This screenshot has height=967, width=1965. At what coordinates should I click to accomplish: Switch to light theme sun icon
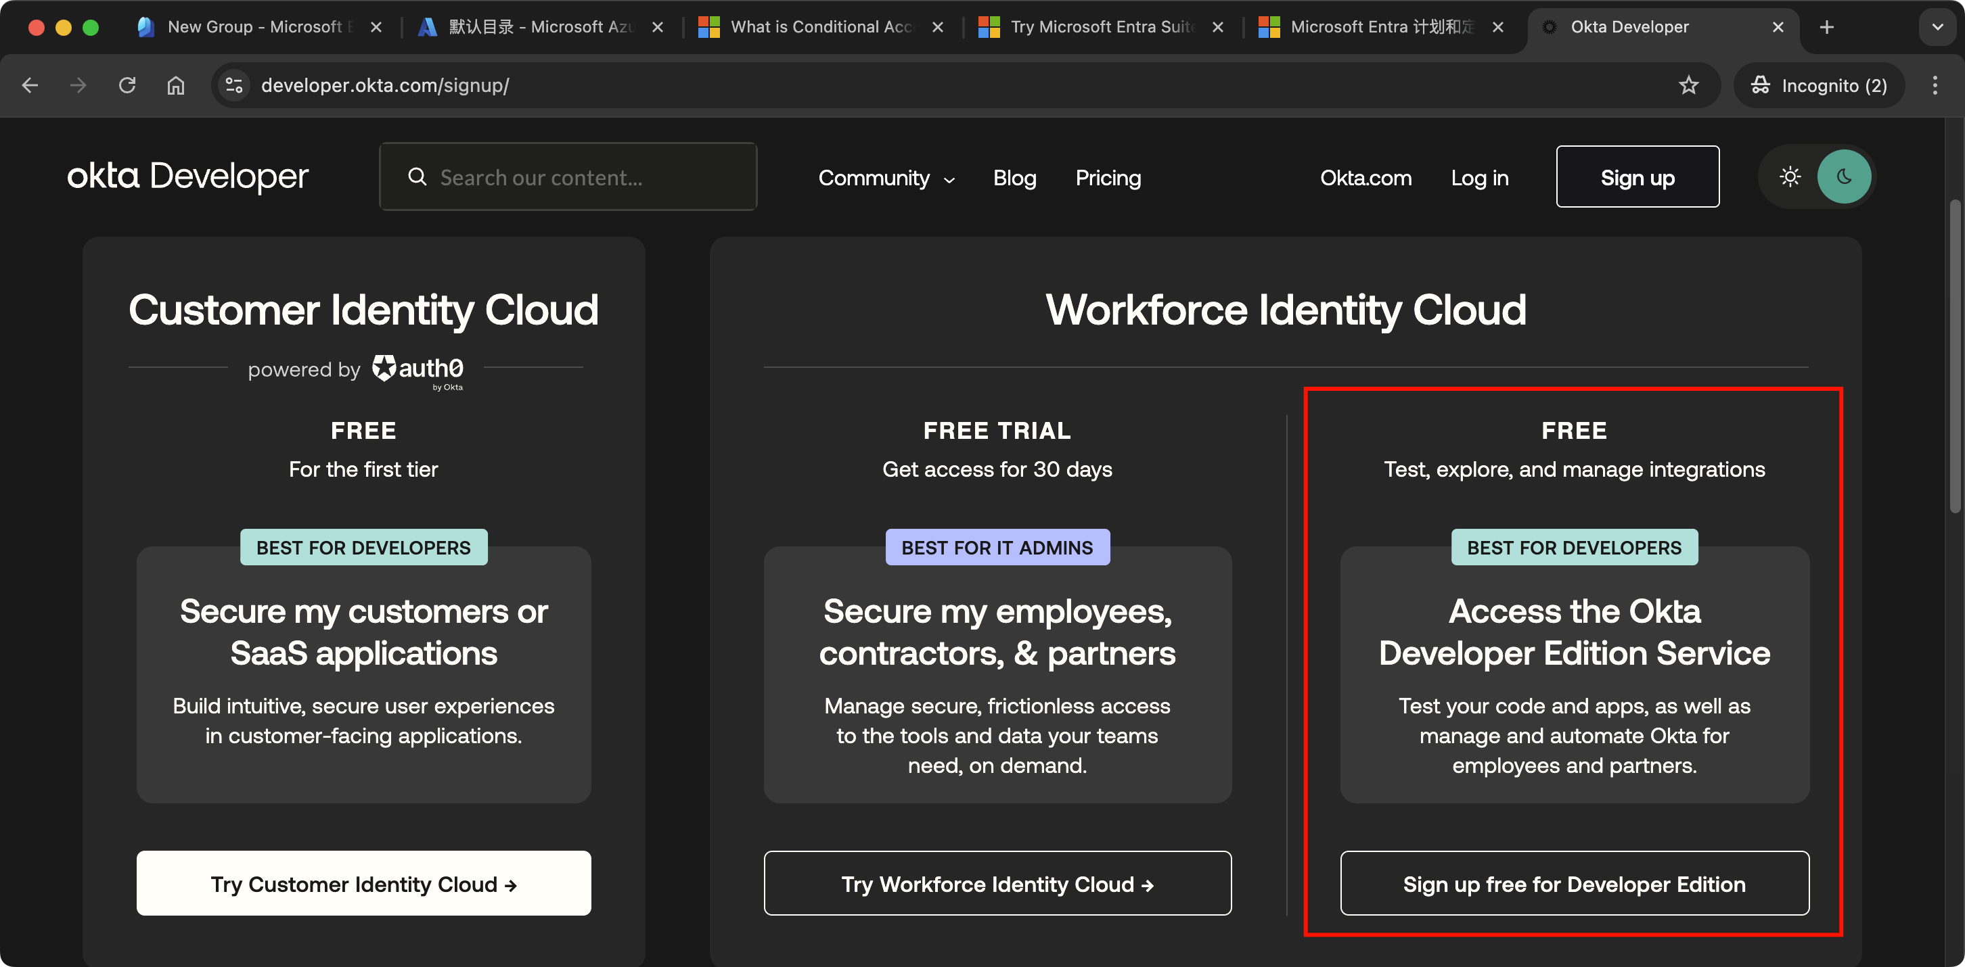point(1790,177)
